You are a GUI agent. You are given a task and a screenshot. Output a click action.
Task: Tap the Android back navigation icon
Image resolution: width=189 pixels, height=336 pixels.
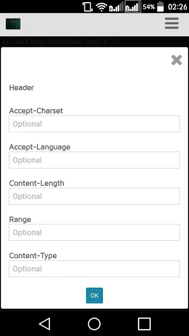tap(45, 323)
